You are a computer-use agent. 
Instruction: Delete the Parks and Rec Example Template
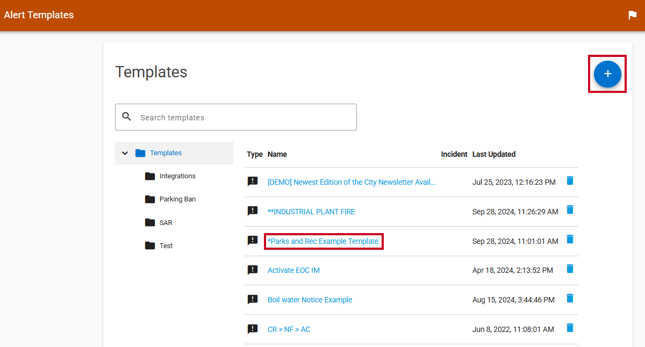[x=570, y=239]
